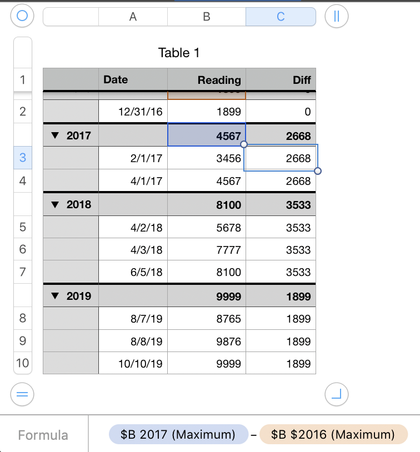Collapse the 2017 category group

[54, 135]
